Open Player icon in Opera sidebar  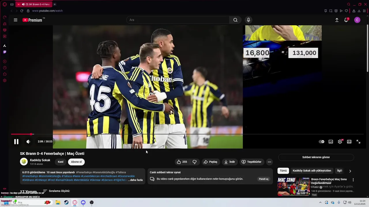coord(5,62)
